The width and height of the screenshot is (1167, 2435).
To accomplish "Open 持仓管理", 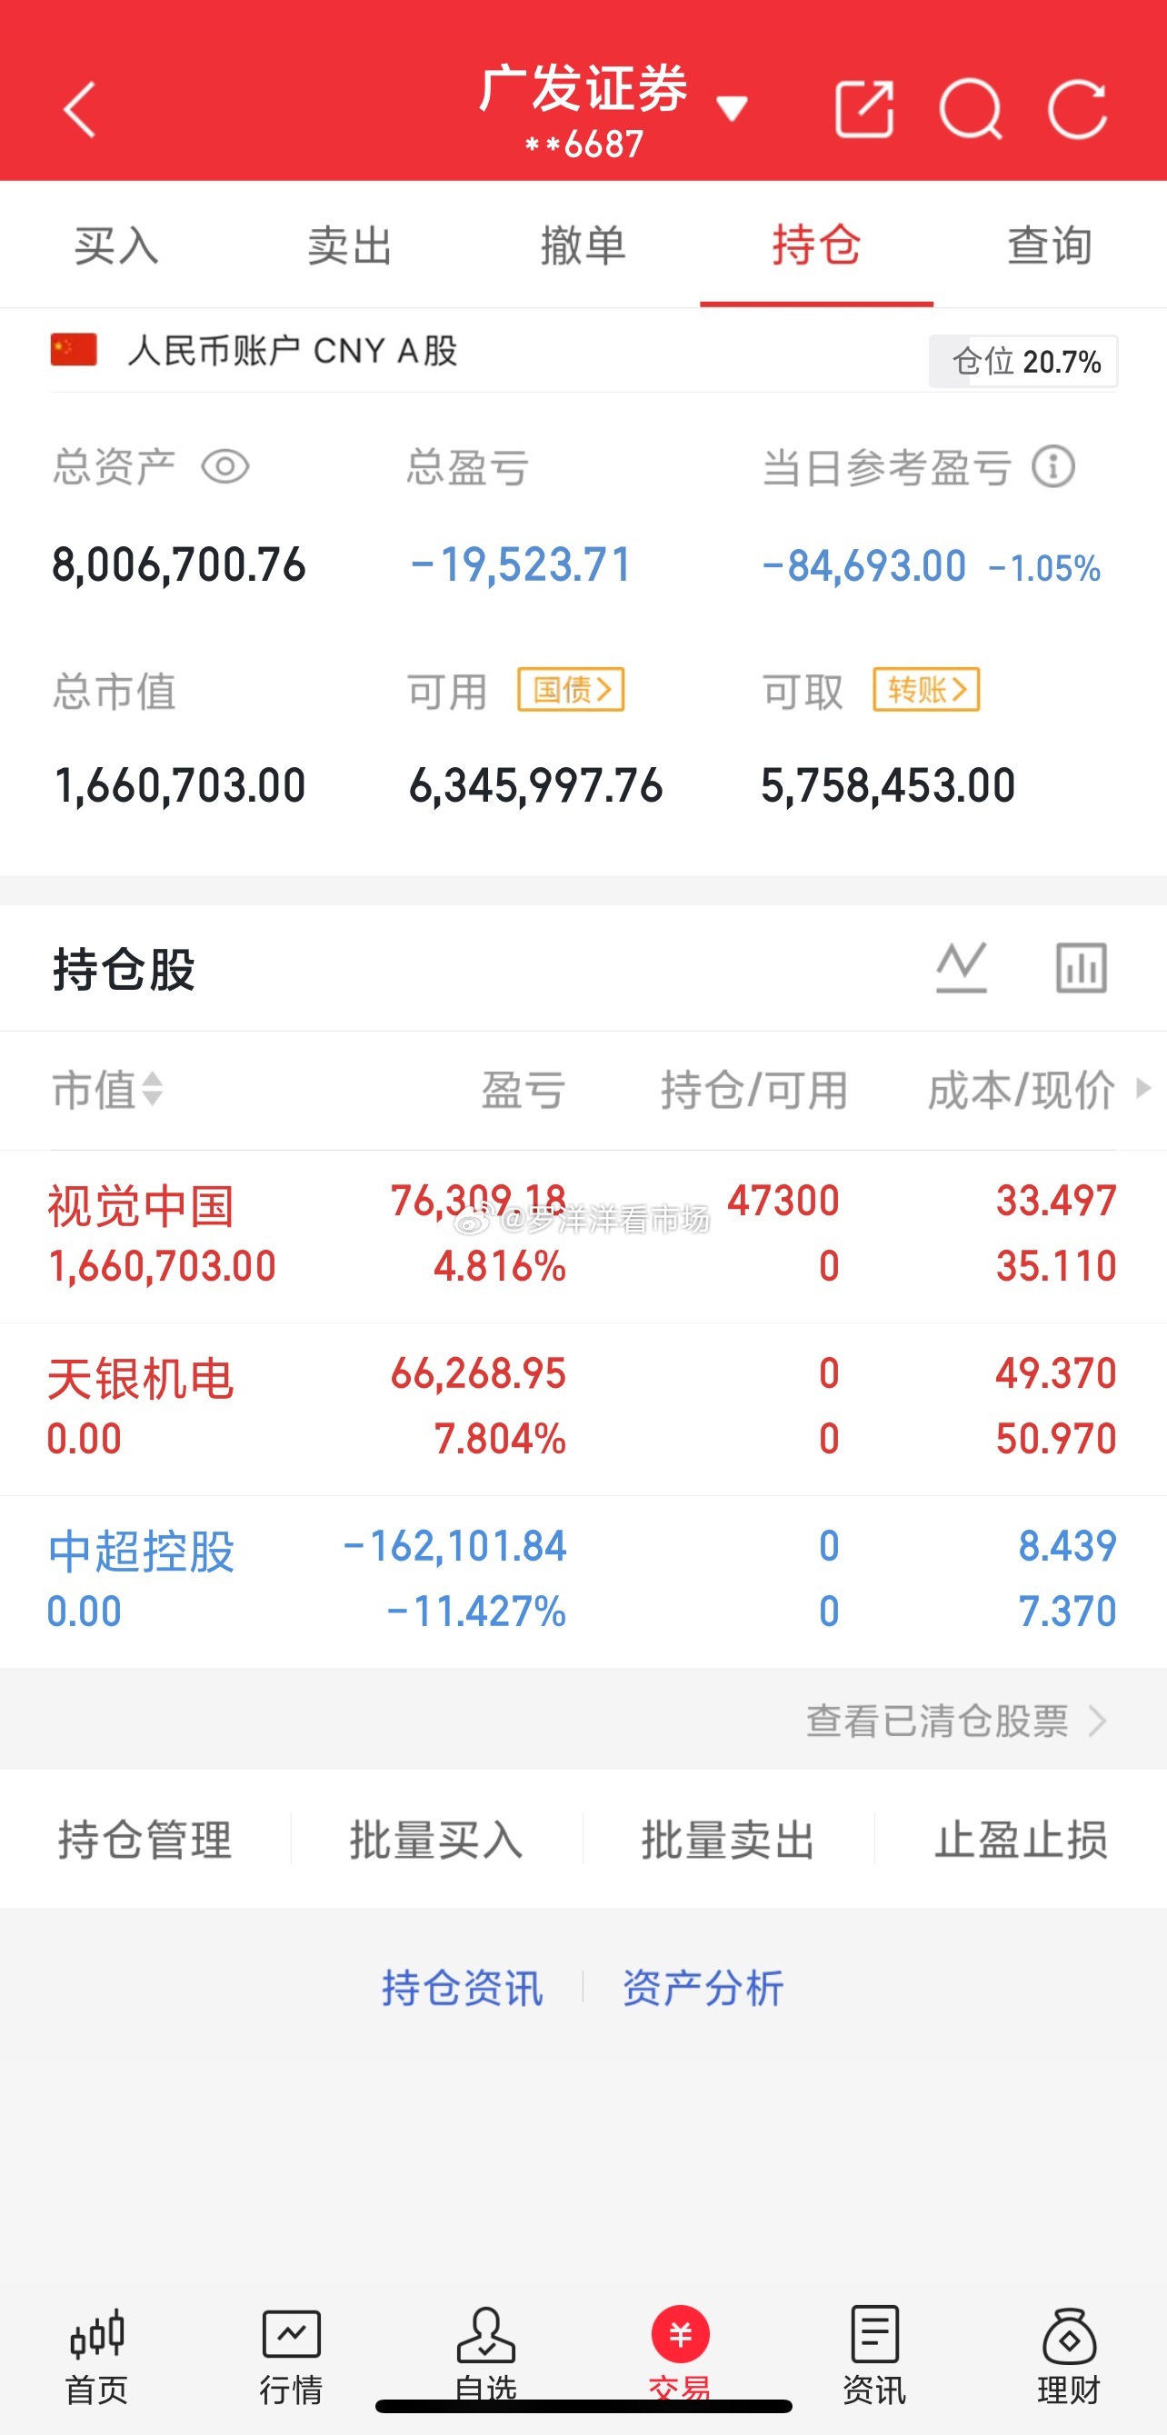I will point(145,1840).
